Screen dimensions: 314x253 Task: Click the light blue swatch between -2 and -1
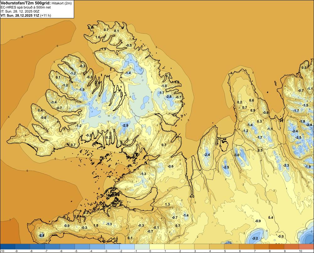(127, 246)
